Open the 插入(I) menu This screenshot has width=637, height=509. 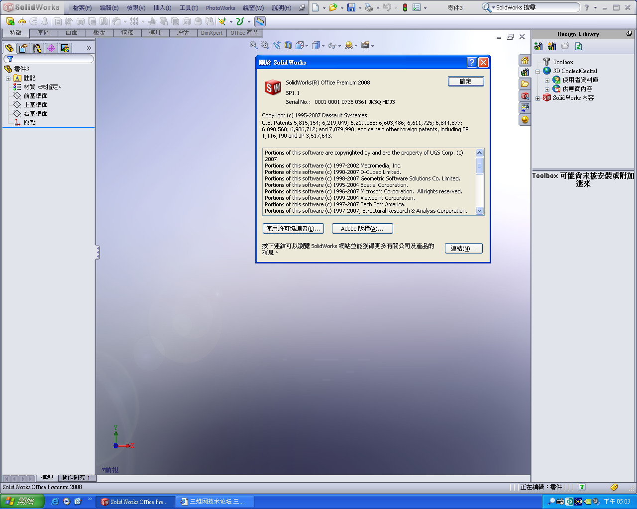coord(162,8)
